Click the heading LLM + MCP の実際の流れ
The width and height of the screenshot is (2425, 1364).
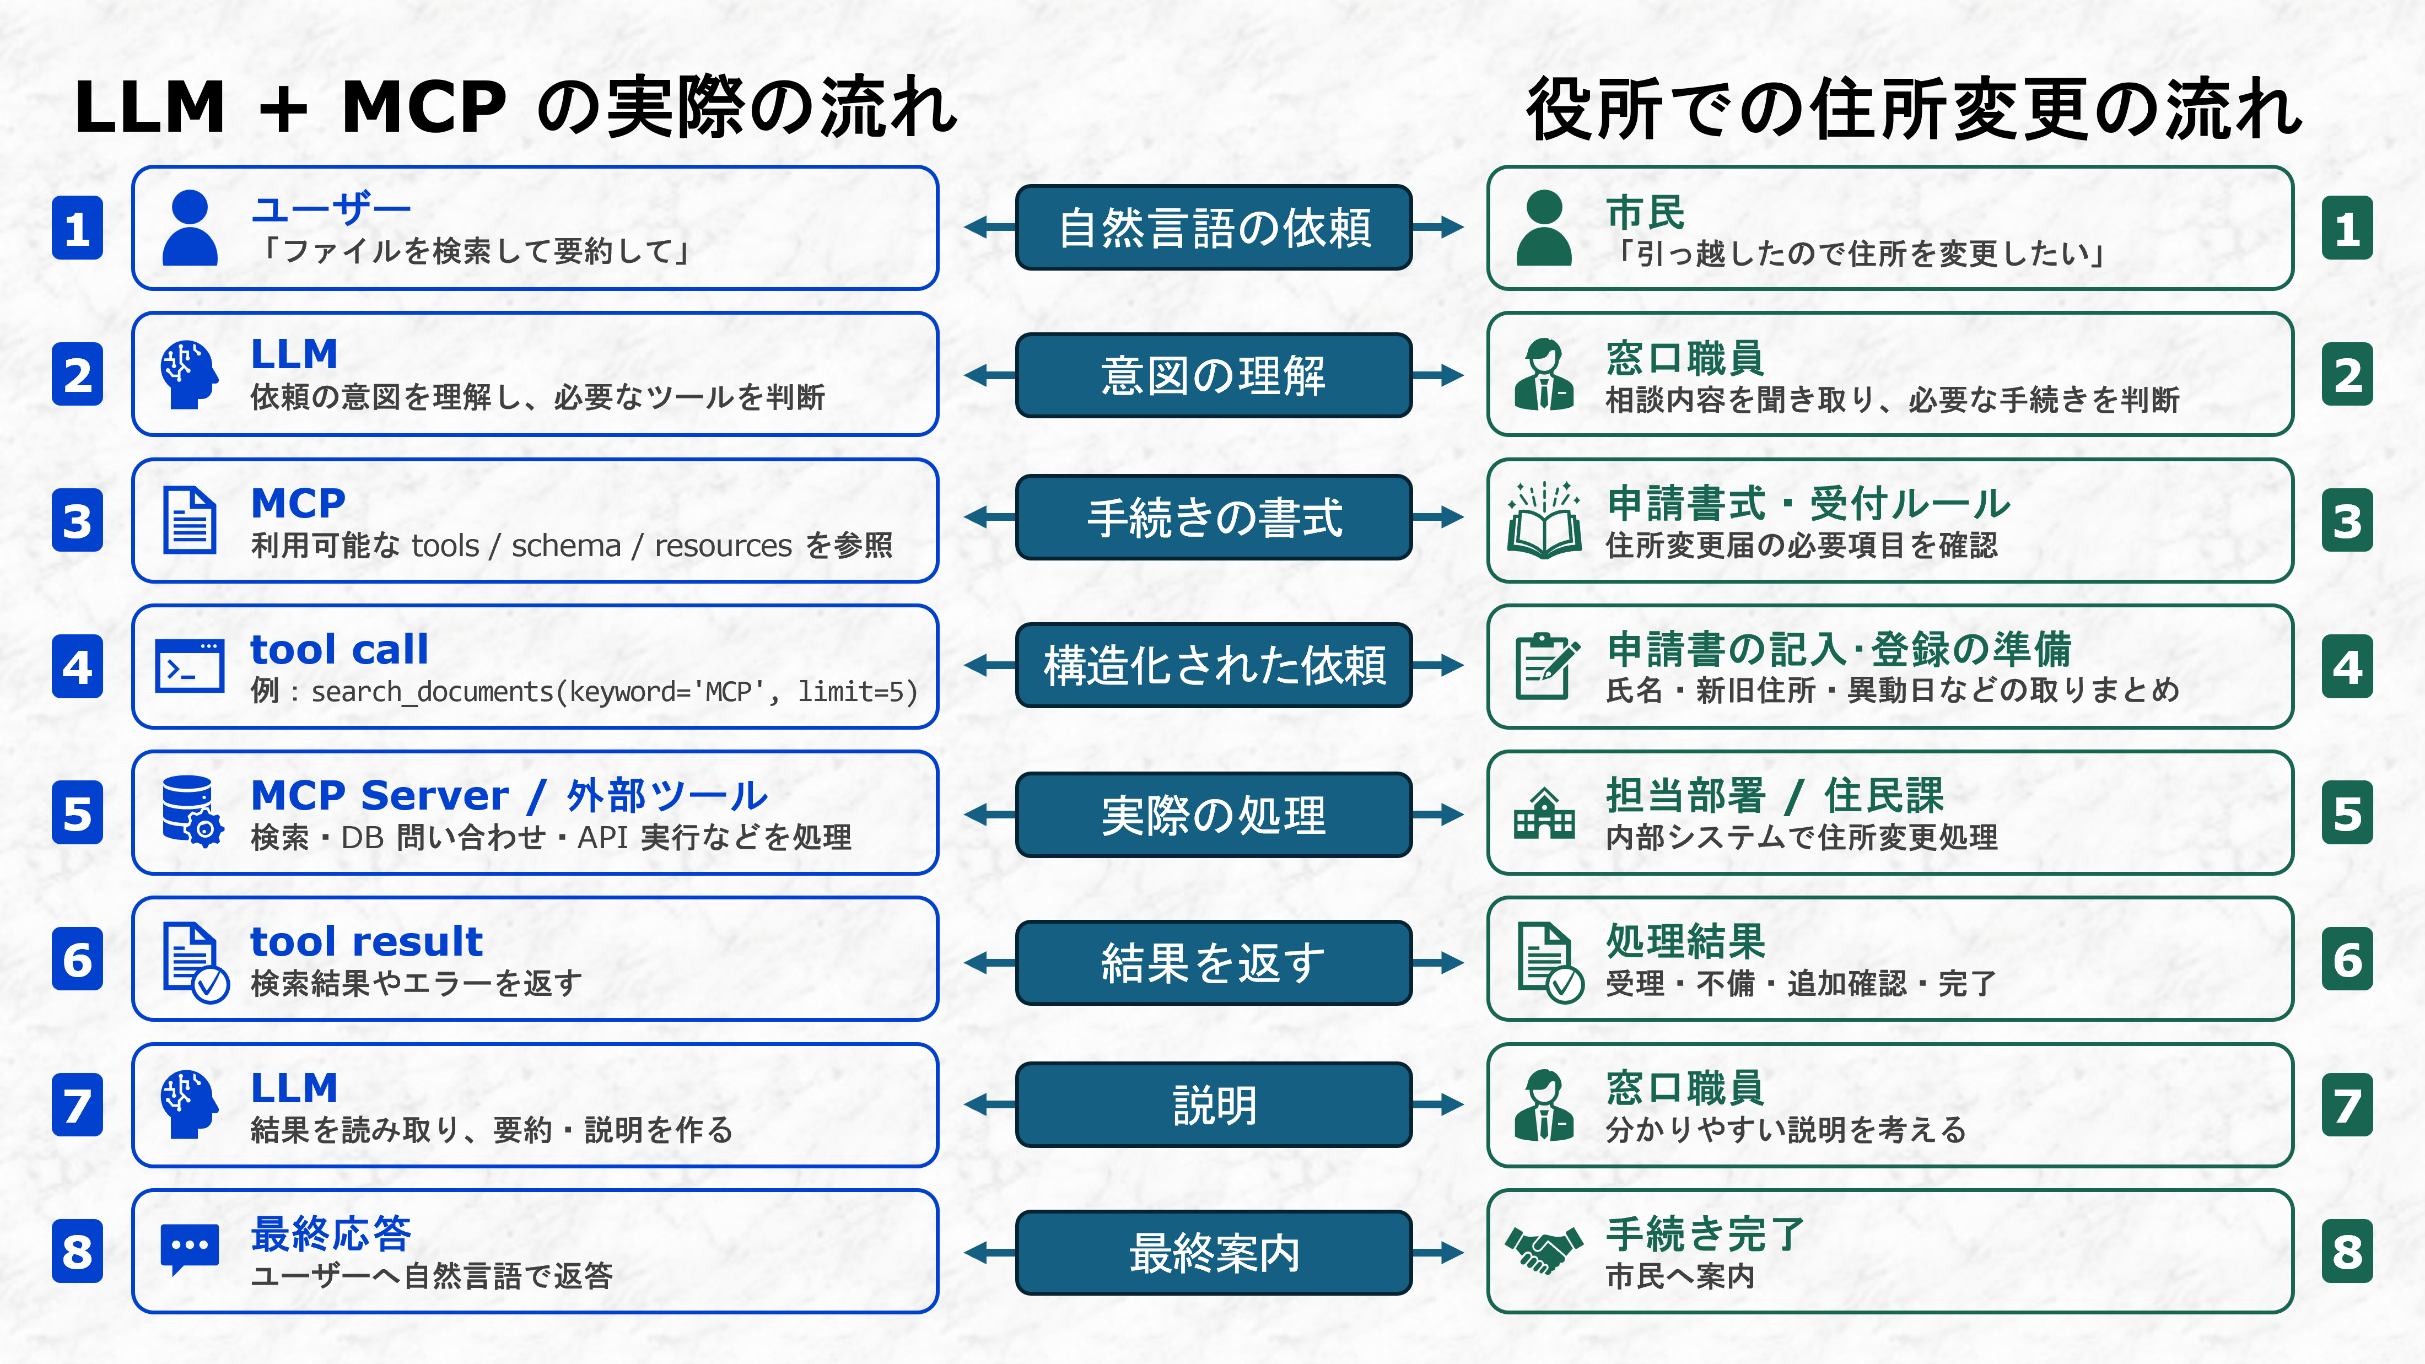click(516, 106)
